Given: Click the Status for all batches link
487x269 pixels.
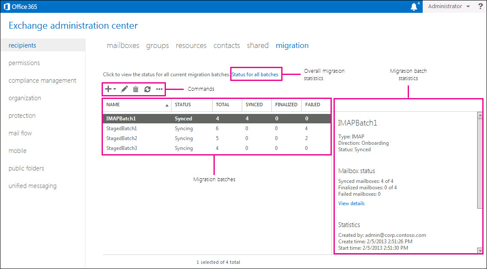Looking at the screenshot, I should tap(255, 75).
